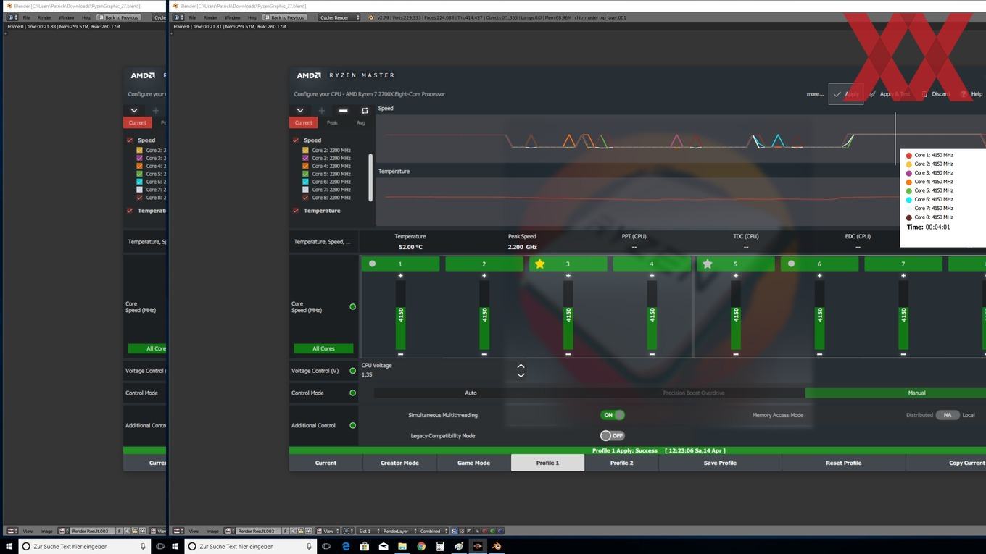Switch to Peak graph tab
The height and width of the screenshot is (554, 986).
pyautogui.click(x=332, y=122)
